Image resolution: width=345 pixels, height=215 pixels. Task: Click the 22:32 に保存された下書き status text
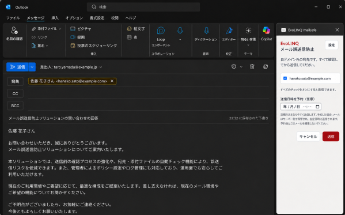coord(249,118)
